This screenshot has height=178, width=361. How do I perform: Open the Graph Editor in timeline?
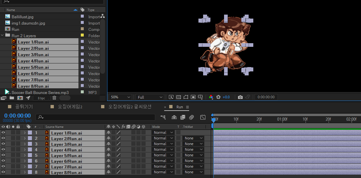click(202, 117)
